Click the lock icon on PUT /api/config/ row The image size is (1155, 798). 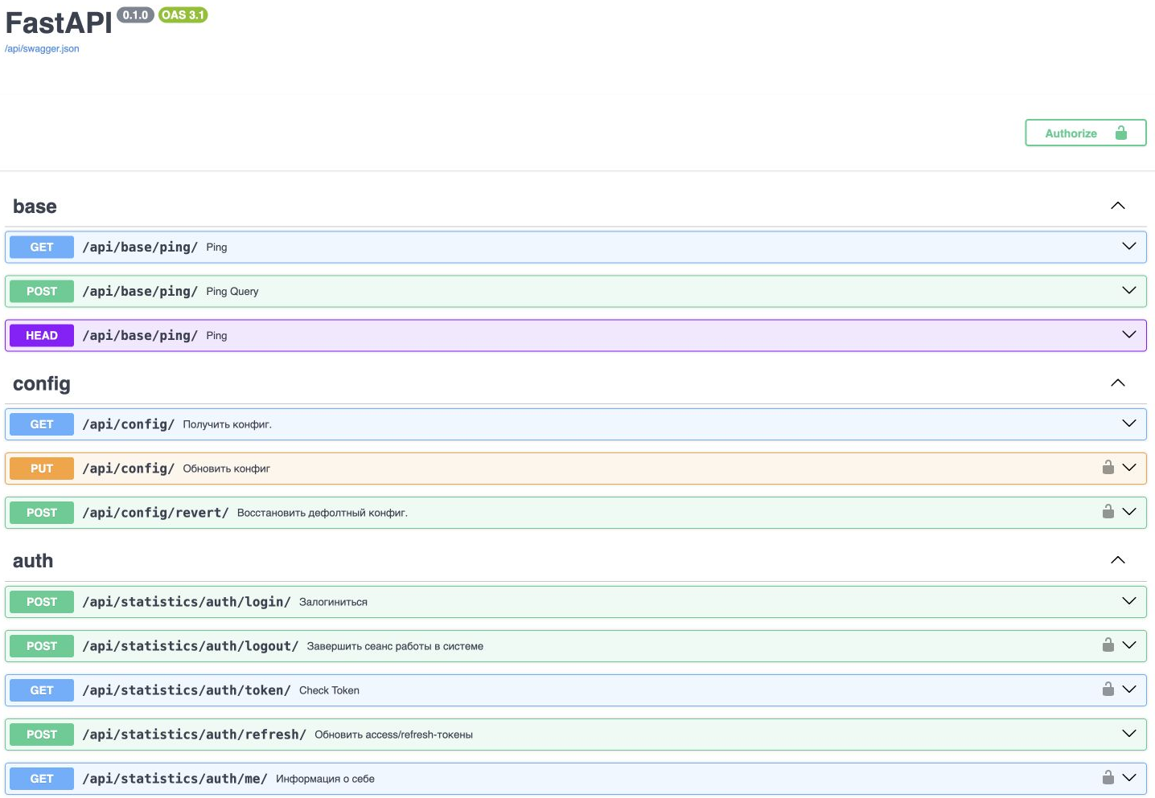click(x=1108, y=468)
